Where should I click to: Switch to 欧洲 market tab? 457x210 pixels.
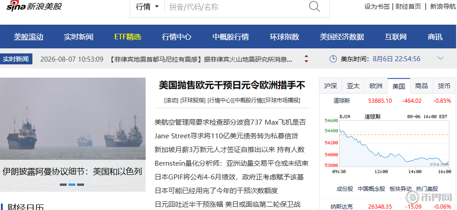click(x=376, y=86)
